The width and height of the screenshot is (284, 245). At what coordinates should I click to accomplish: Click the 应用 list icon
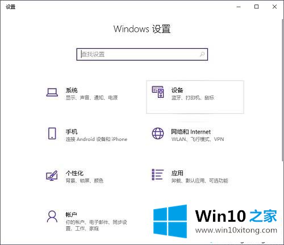(x=158, y=175)
